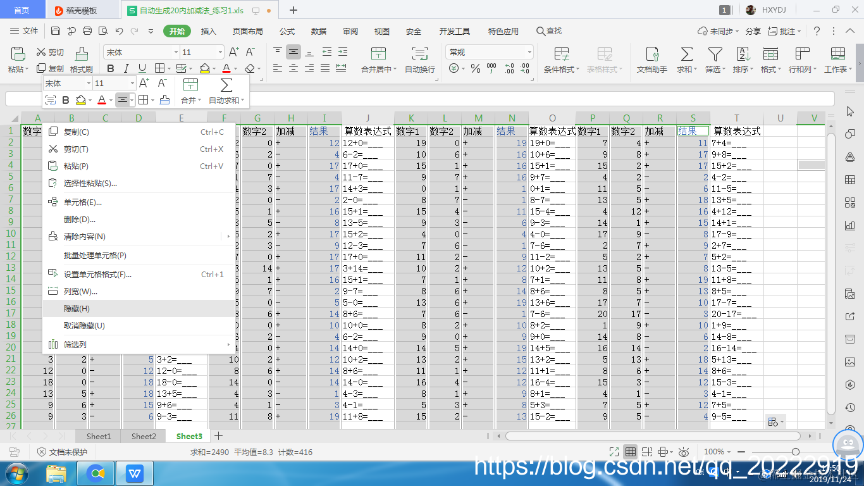Screen dimensions: 864x486
Task: Switch to Sheet2 tab
Action: click(144, 436)
